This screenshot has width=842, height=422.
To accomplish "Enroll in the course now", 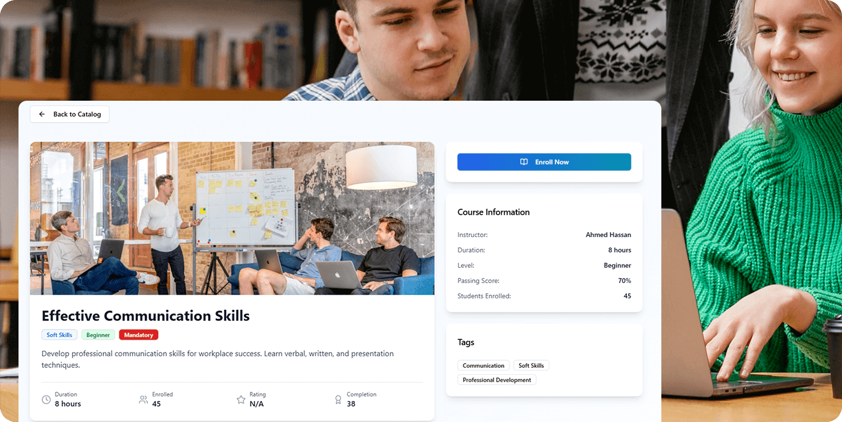I will [544, 162].
